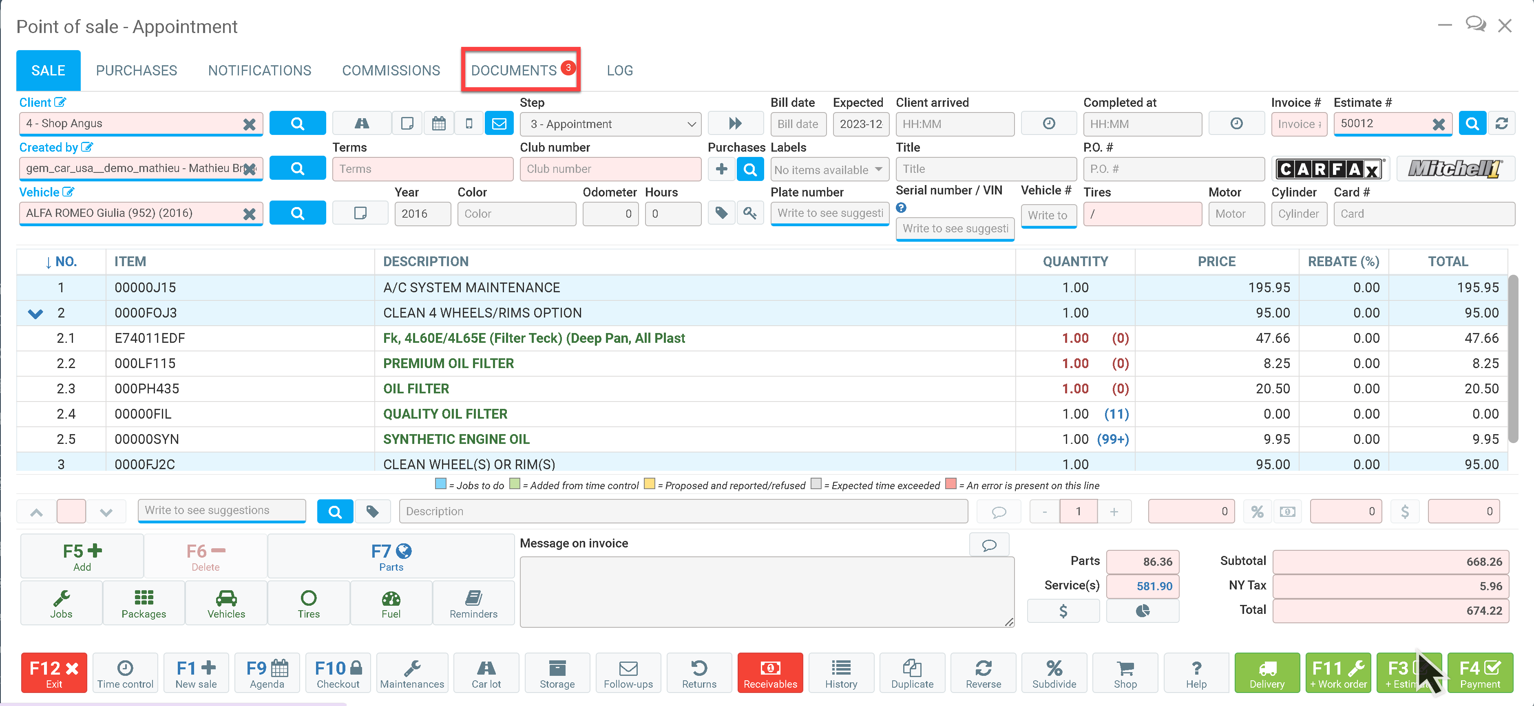This screenshot has height=706, width=1534.
Task: Open the CARFAX logo button
Action: point(1330,169)
